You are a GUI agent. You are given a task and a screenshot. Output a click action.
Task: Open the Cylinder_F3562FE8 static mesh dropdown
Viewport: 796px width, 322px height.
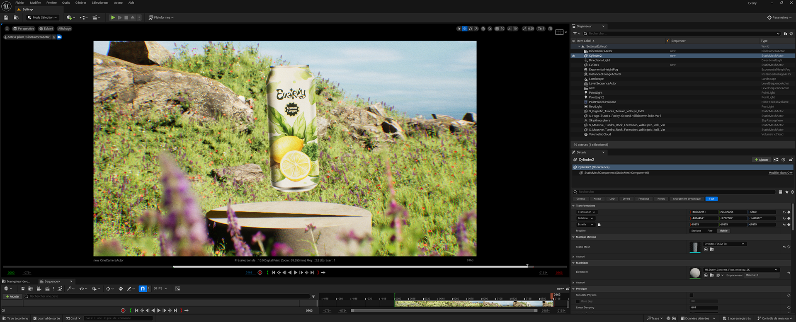pyautogui.click(x=725, y=244)
